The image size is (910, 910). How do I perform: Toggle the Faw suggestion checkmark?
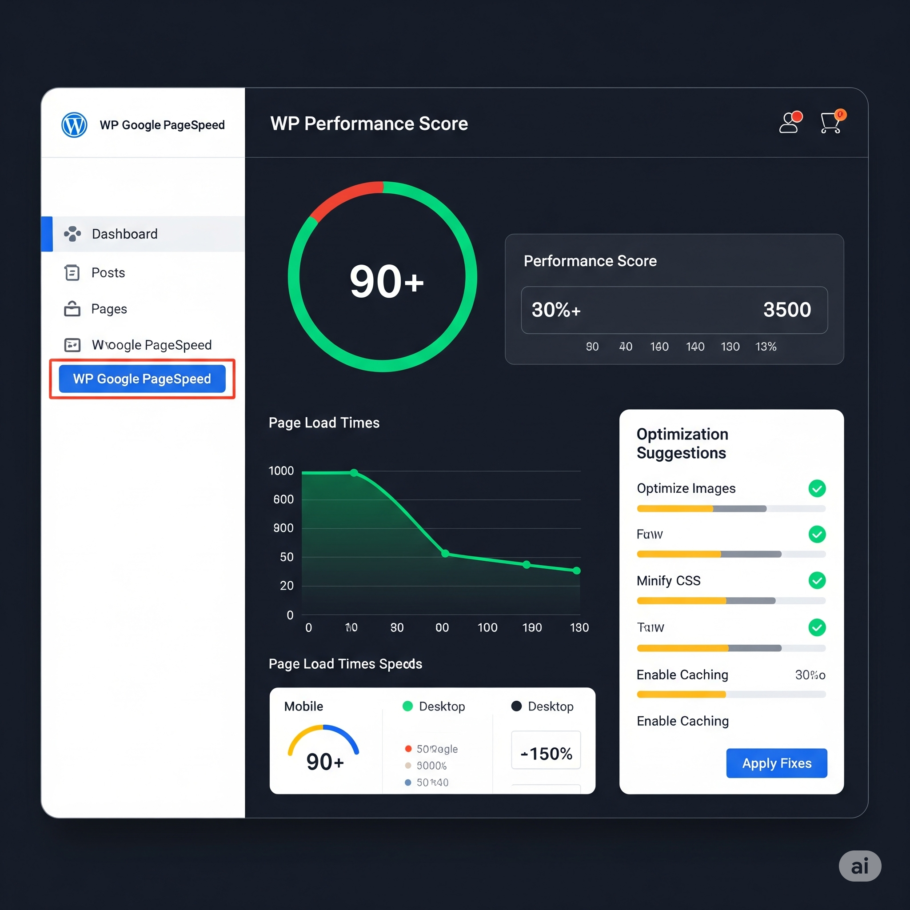[x=817, y=534]
